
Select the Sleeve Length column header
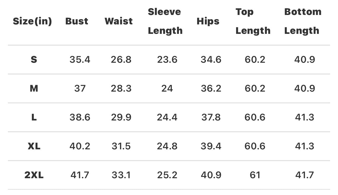(x=165, y=21)
